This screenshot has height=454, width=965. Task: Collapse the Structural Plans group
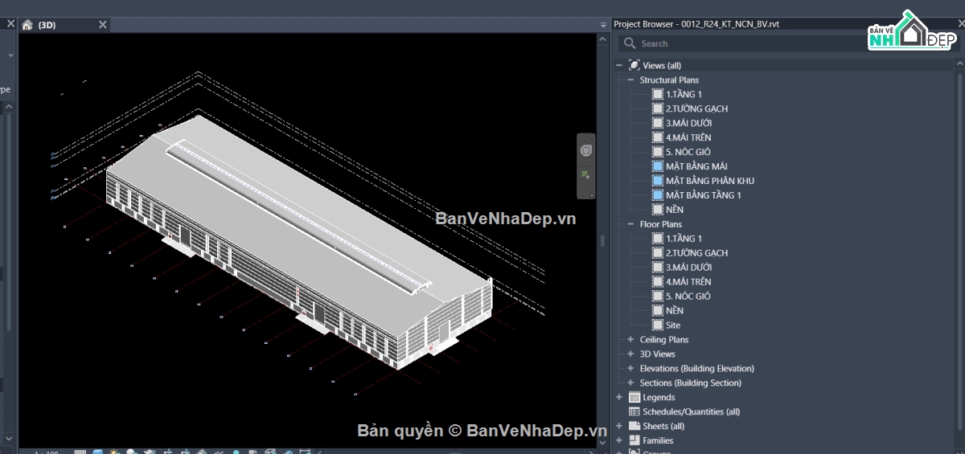pos(630,80)
